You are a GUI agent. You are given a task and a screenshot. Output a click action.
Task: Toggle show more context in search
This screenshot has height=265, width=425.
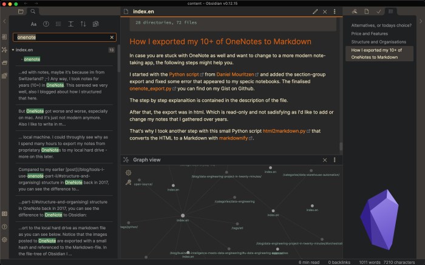click(71, 24)
